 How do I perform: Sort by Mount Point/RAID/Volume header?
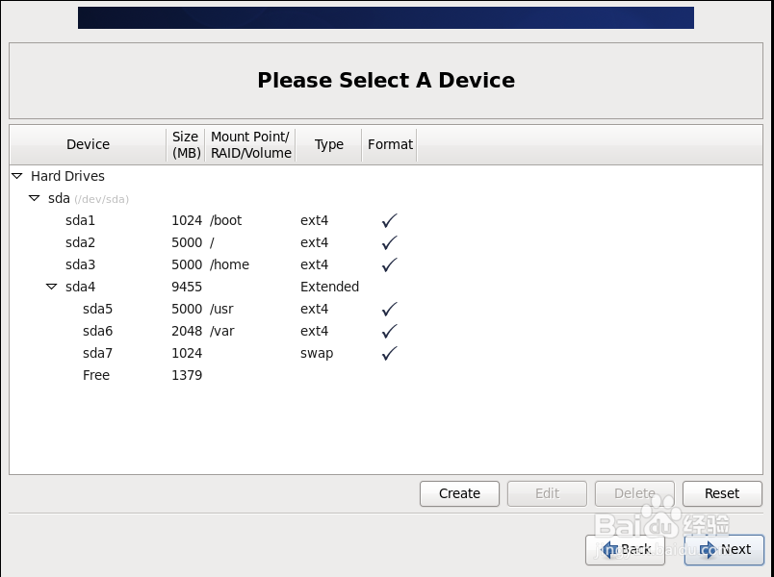(x=250, y=144)
